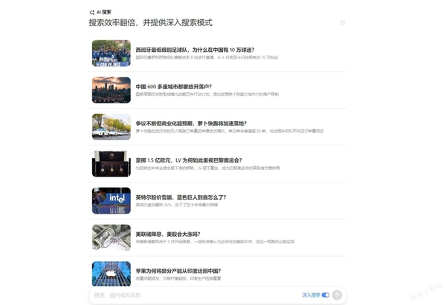Screen dimensions: 446x305
Task: Click the 深入搜索 label text
Action: (311, 295)
